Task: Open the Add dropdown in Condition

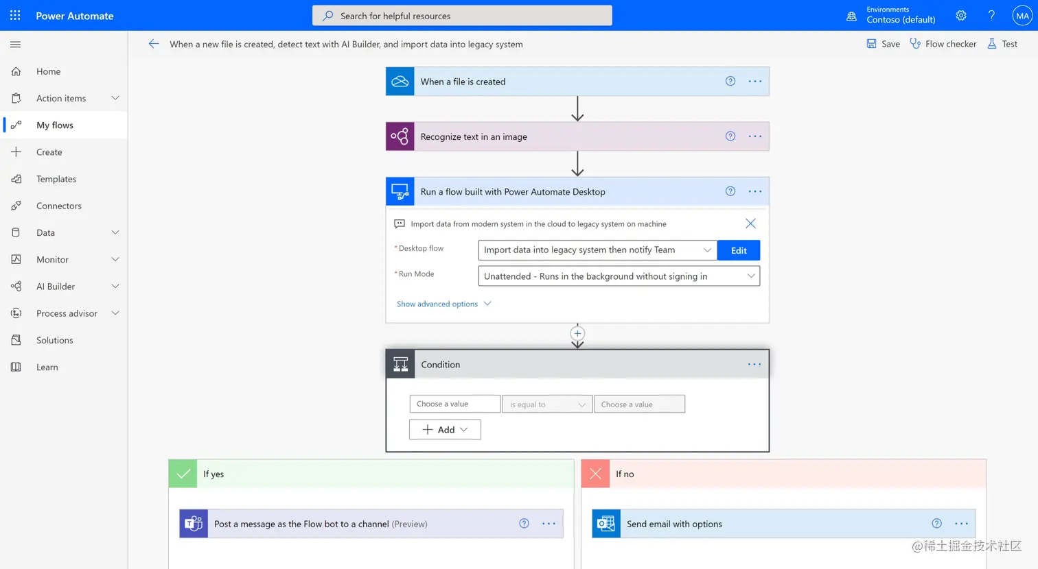Action: coord(445,429)
